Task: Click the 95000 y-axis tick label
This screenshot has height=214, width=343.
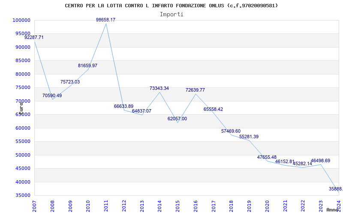Action: pos(23,34)
